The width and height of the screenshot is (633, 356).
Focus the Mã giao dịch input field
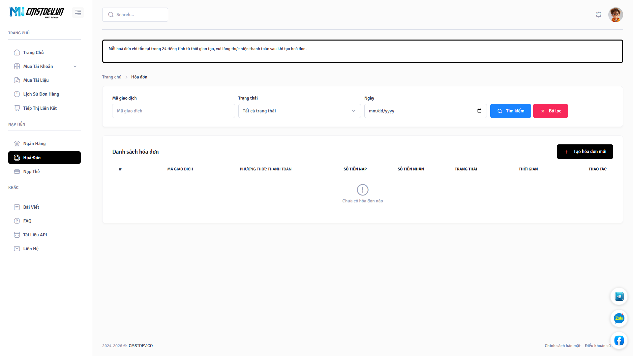(173, 111)
